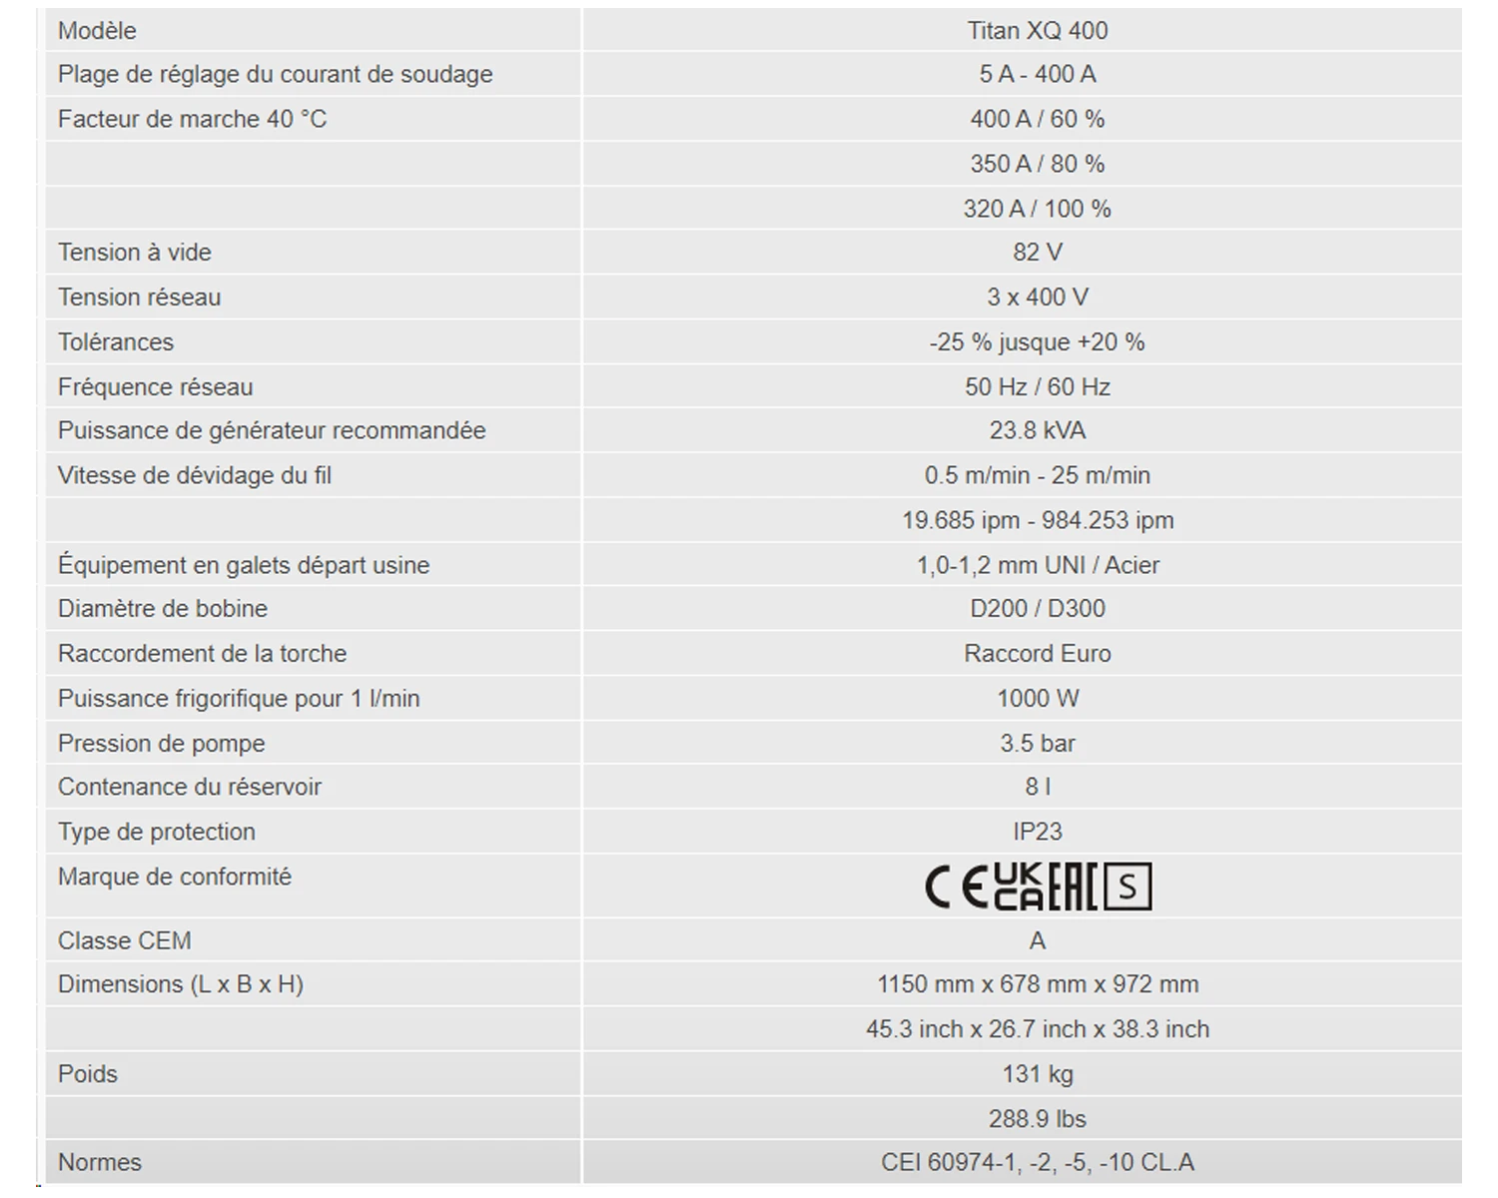This screenshot has height=1198, width=1498.
Task: Click the UKCA conformity mark icon
Action: pos(1017,888)
